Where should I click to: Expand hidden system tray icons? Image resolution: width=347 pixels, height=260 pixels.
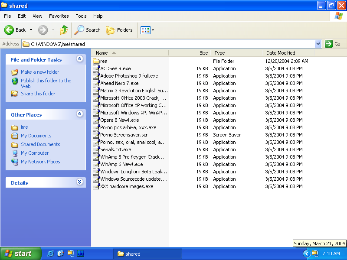pyautogui.click(x=307, y=253)
